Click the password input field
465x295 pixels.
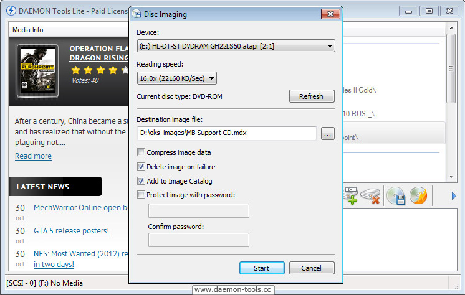(199, 210)
